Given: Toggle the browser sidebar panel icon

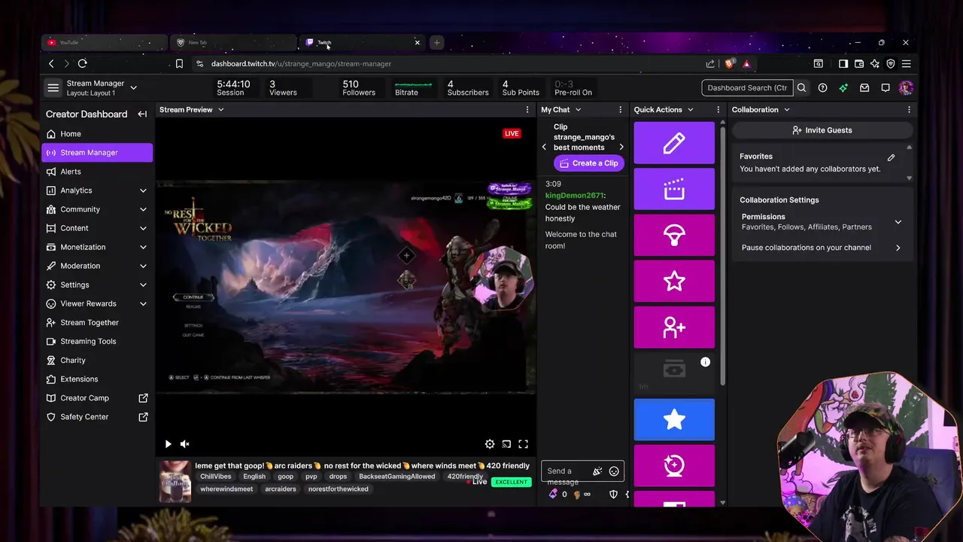Looking at the screenshot, I should [843, 64].
